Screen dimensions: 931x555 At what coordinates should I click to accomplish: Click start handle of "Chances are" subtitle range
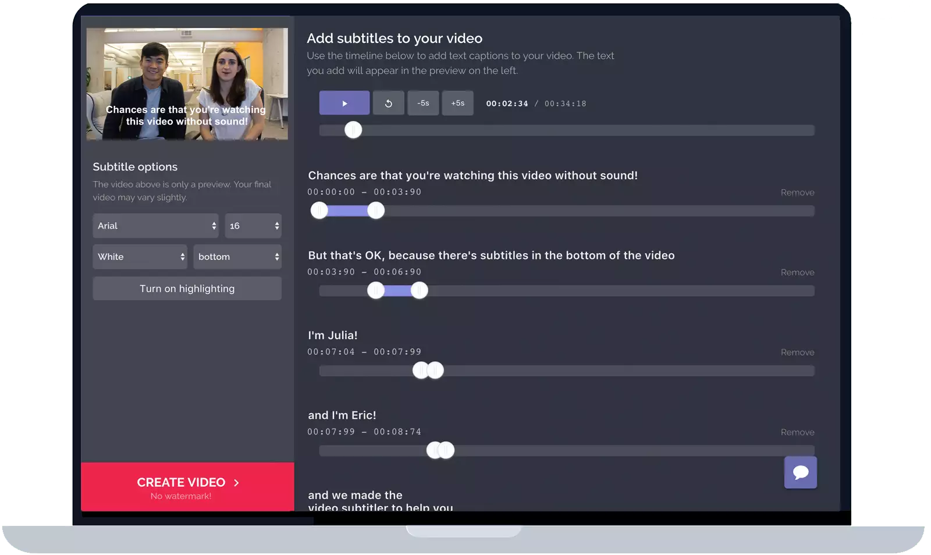coord(319,210)
